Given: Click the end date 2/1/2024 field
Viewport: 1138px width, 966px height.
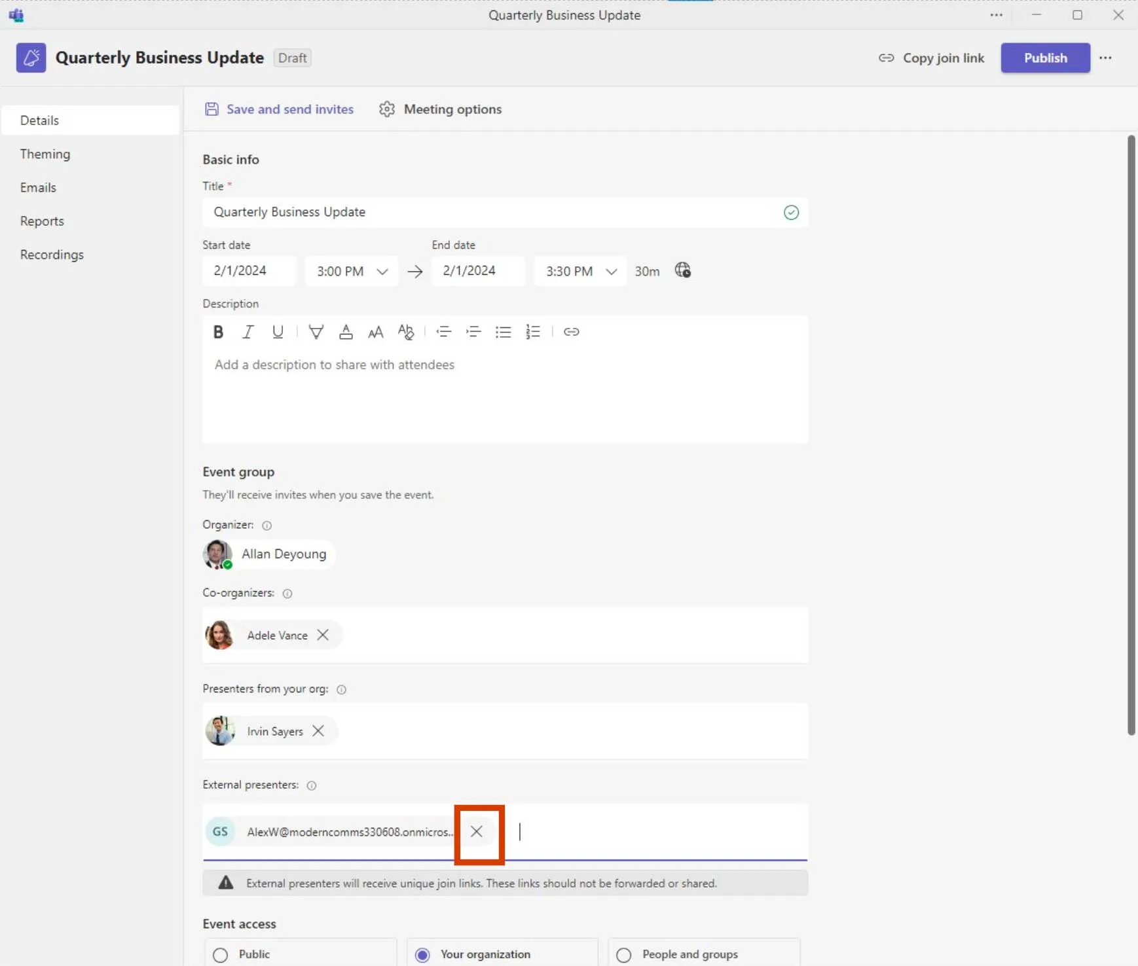Looking at the screenshot, I should [x=478, y=271].
